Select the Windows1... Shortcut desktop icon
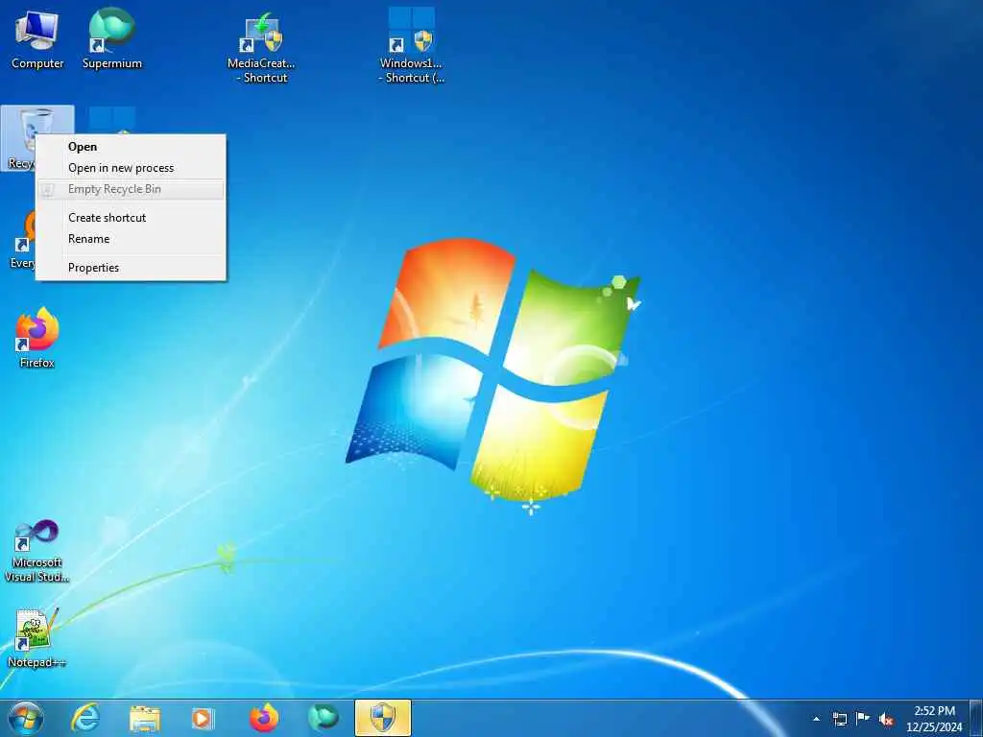This screenshot has width=983, height=737. [412, 45]
